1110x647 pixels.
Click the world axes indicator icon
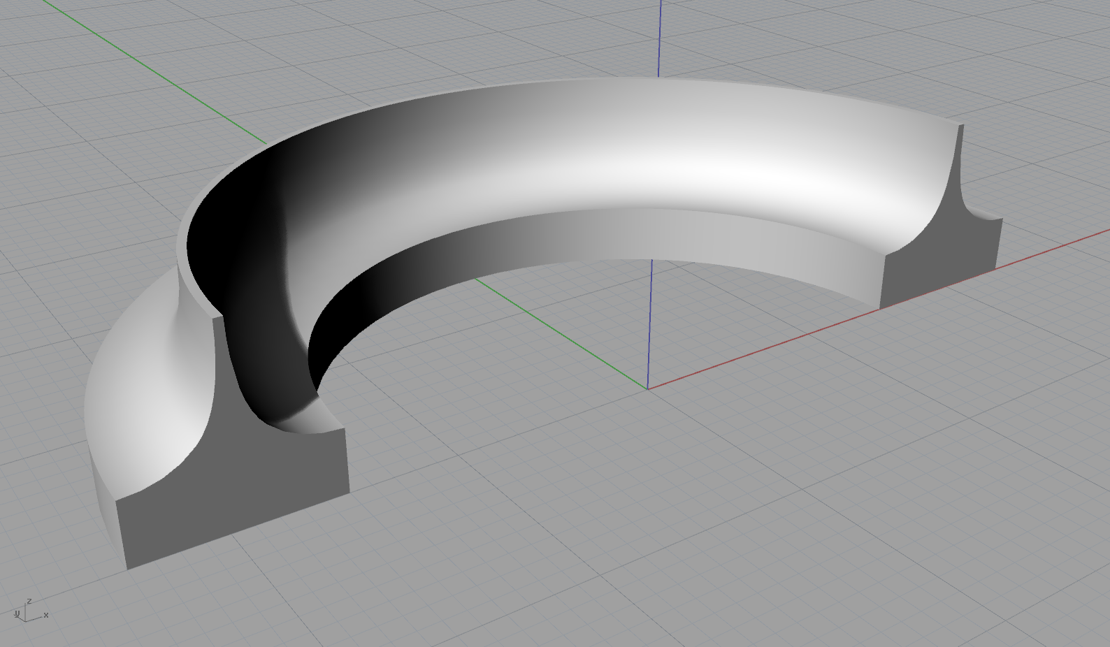tap(31, 611)
